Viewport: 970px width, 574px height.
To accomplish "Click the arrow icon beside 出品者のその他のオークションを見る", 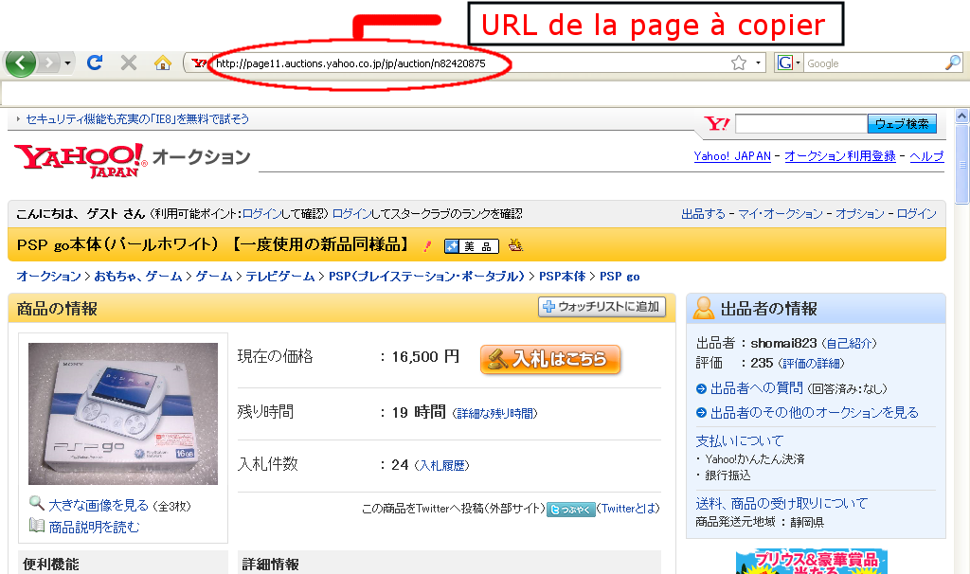I will coord(702,413).
